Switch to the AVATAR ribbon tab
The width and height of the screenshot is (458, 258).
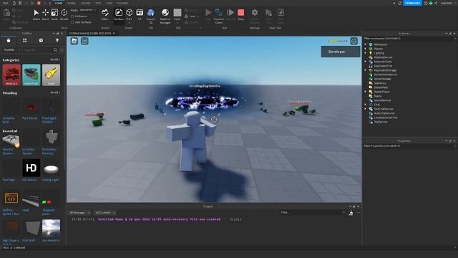pos(86,3)
